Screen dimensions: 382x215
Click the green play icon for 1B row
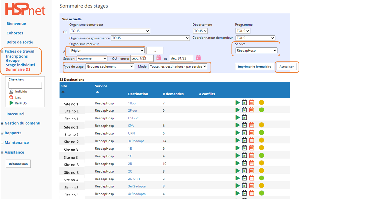tap(238, 148)
